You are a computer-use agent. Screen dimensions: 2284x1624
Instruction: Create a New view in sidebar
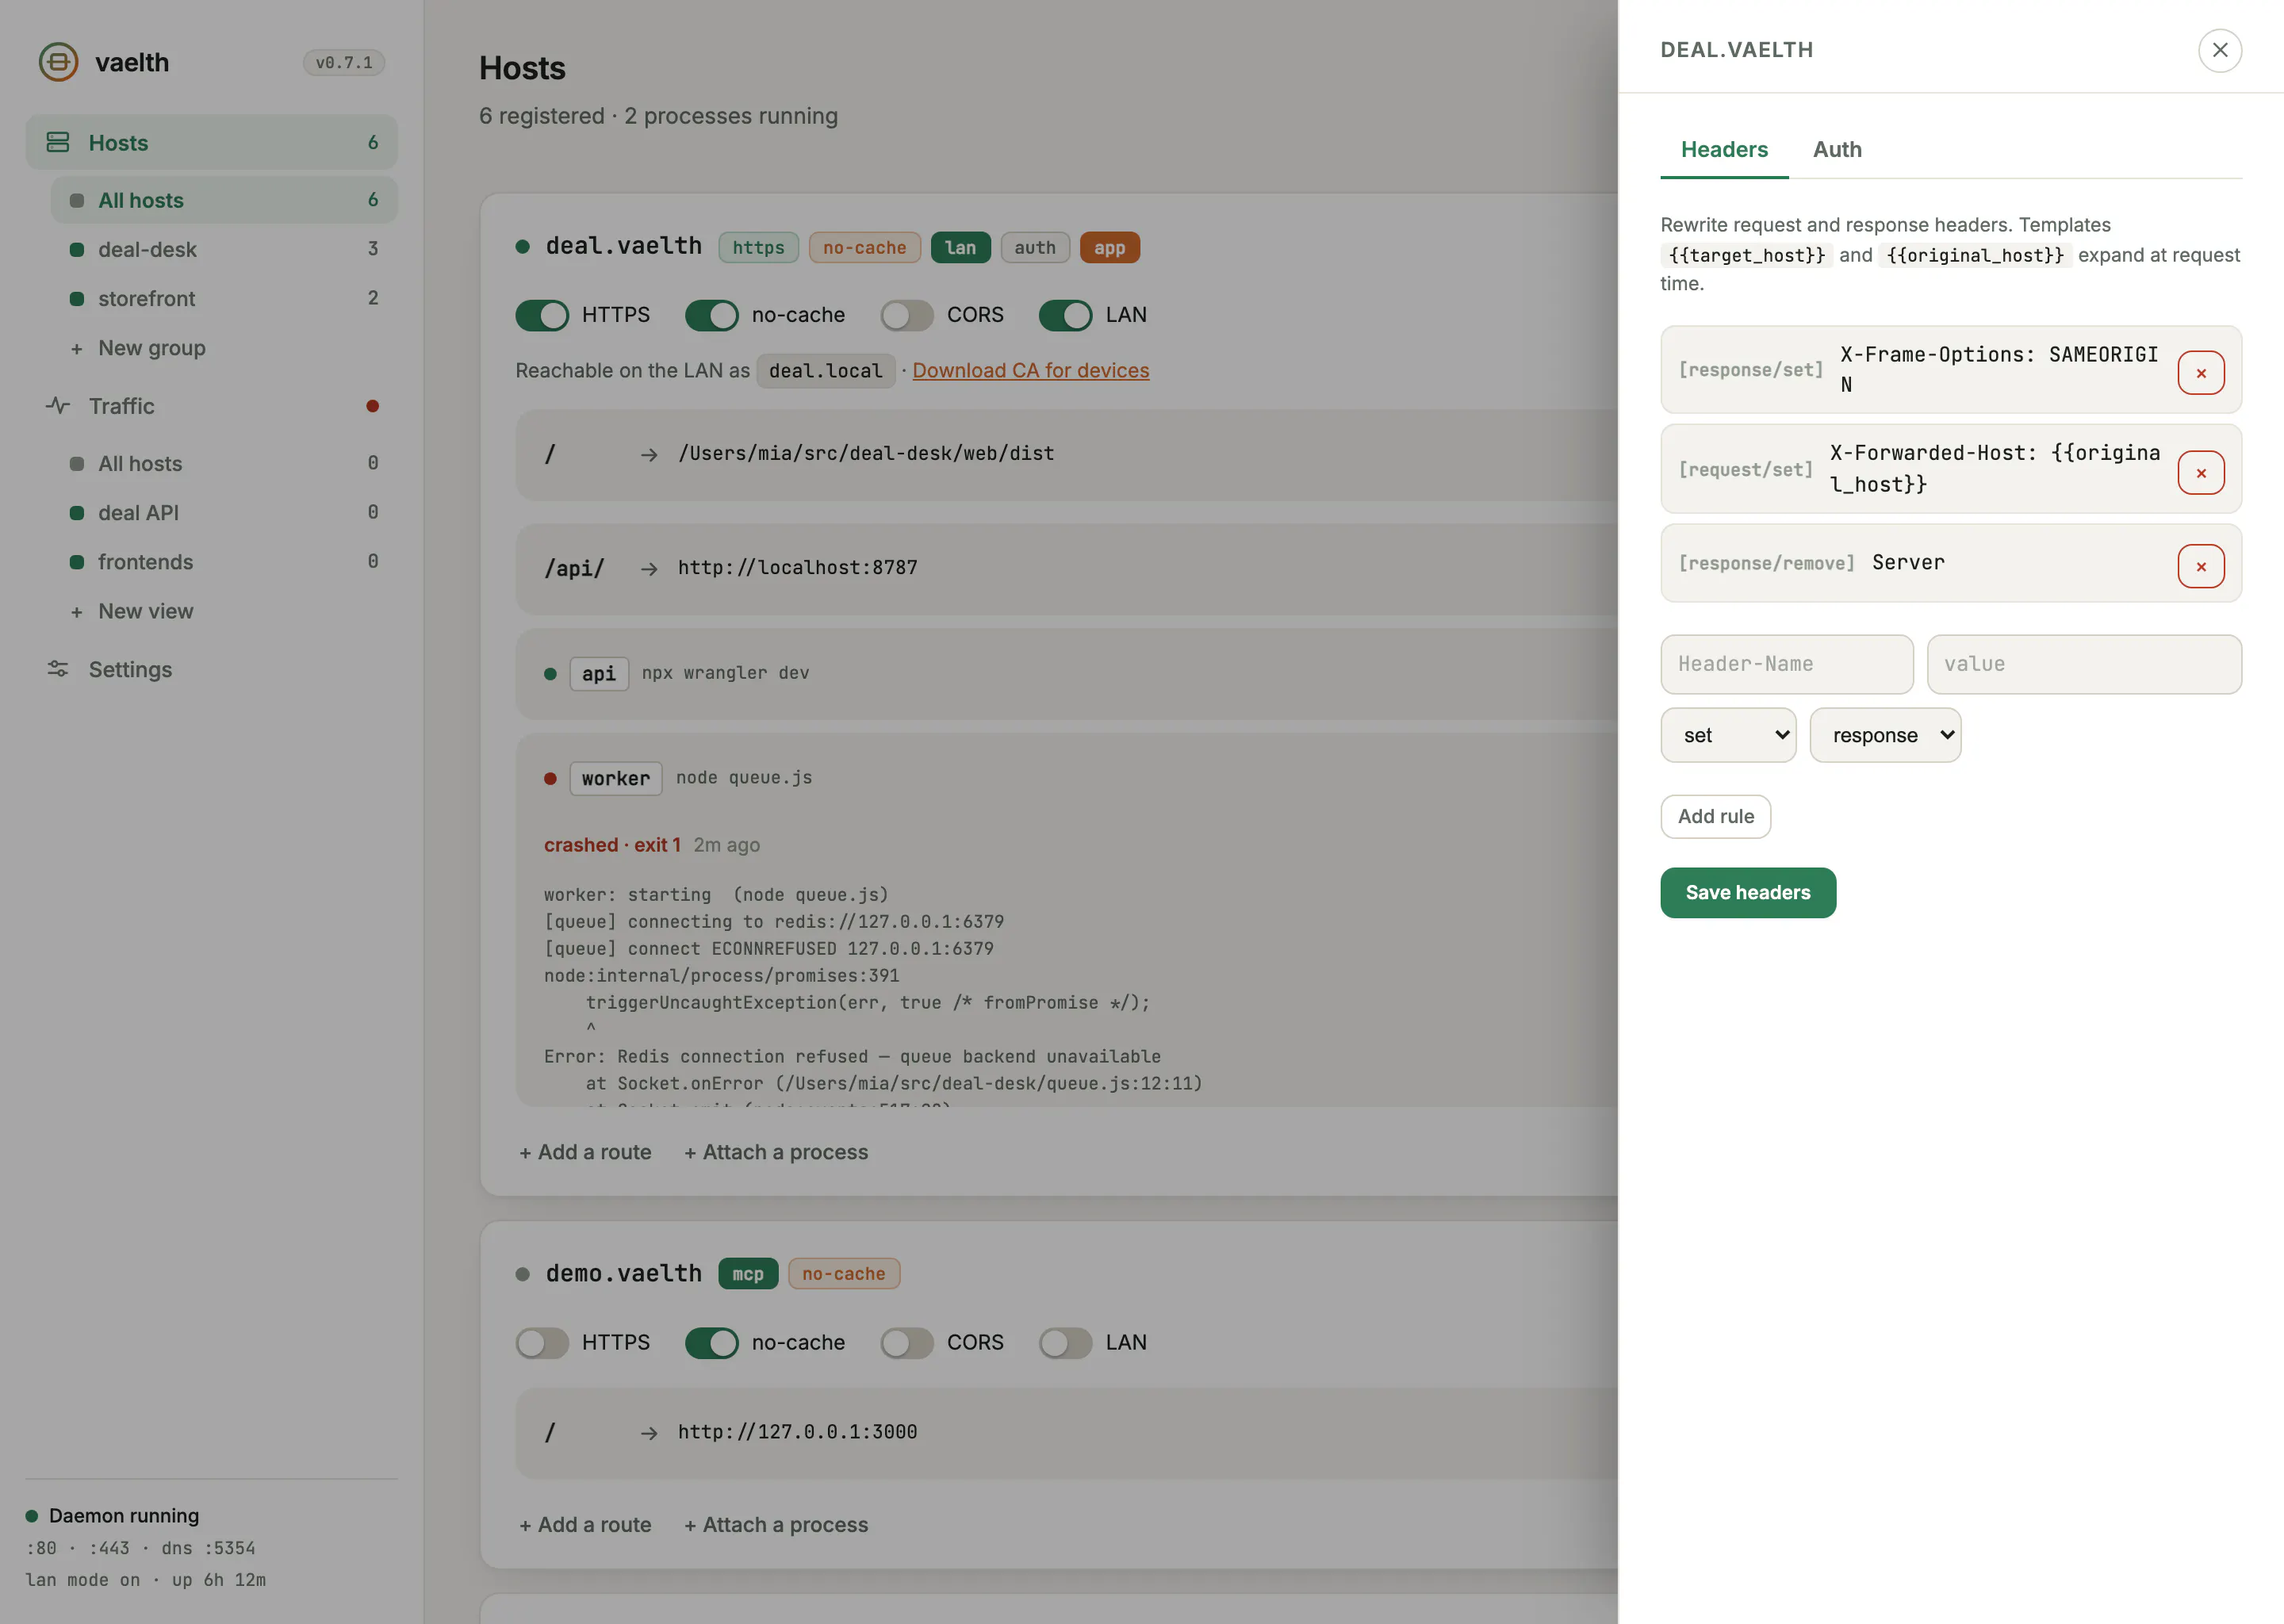point(224,611)
